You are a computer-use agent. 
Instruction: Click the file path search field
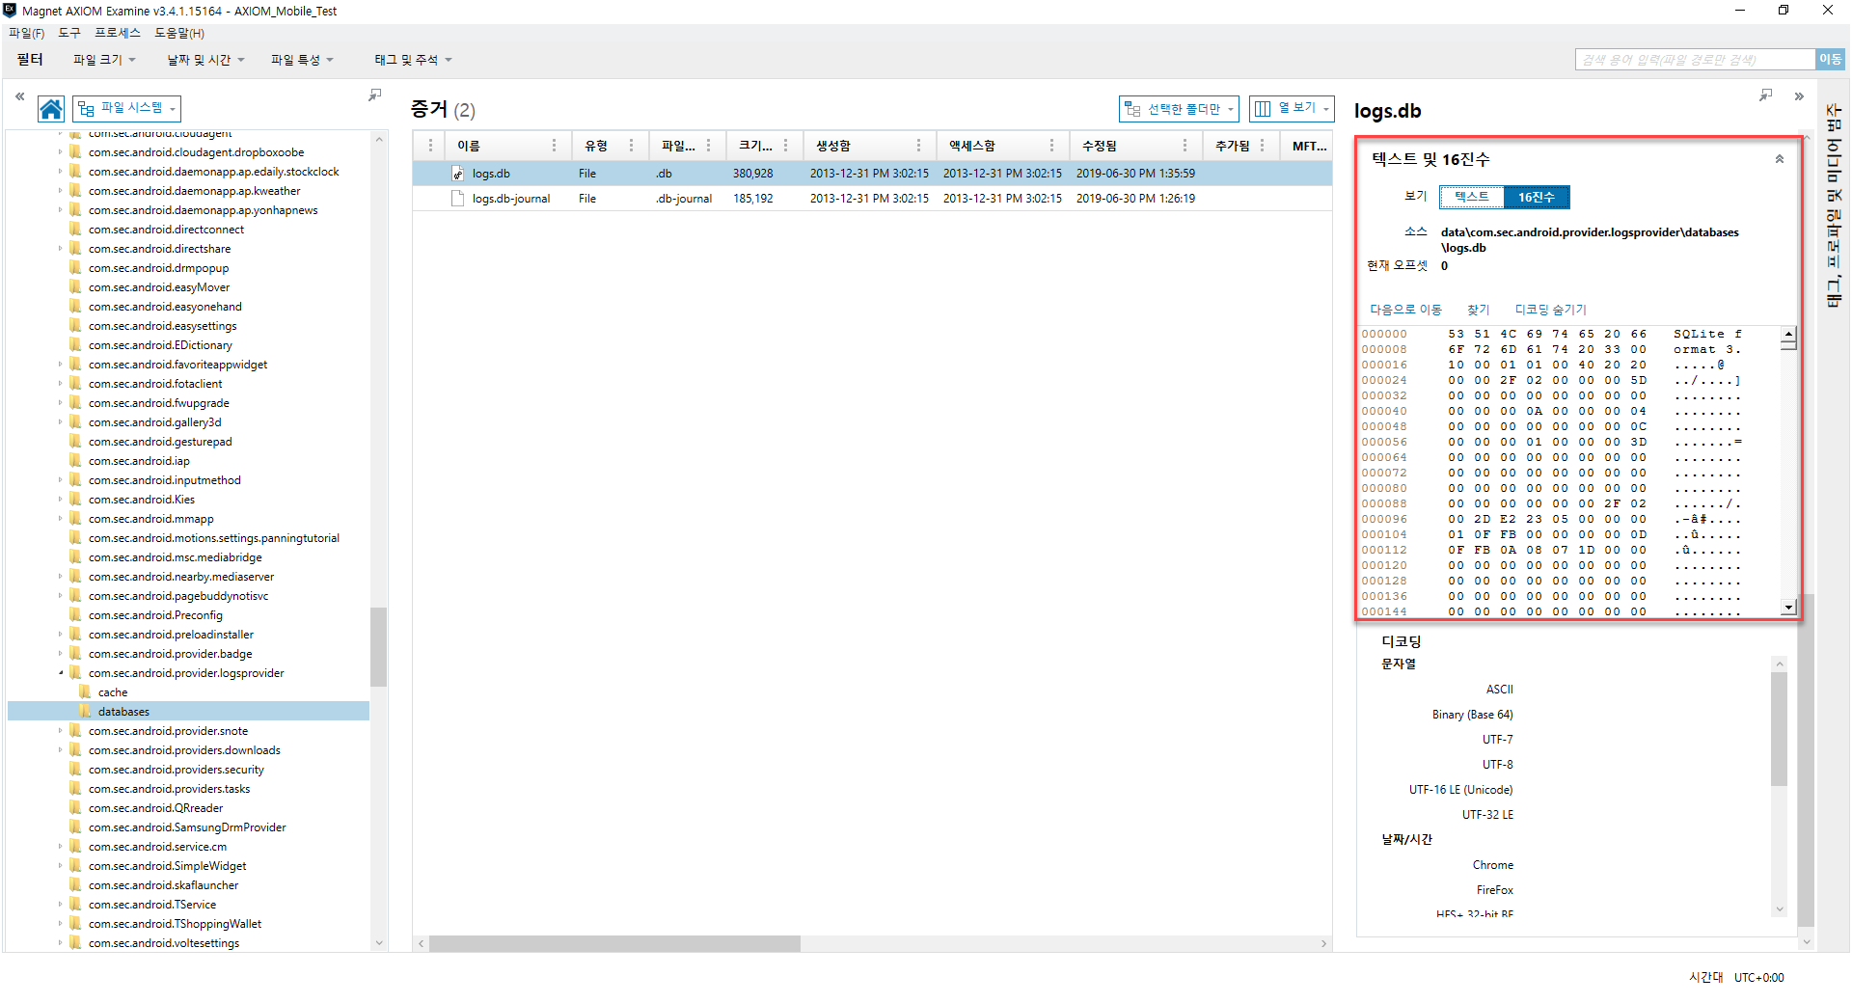point(1696,60)
